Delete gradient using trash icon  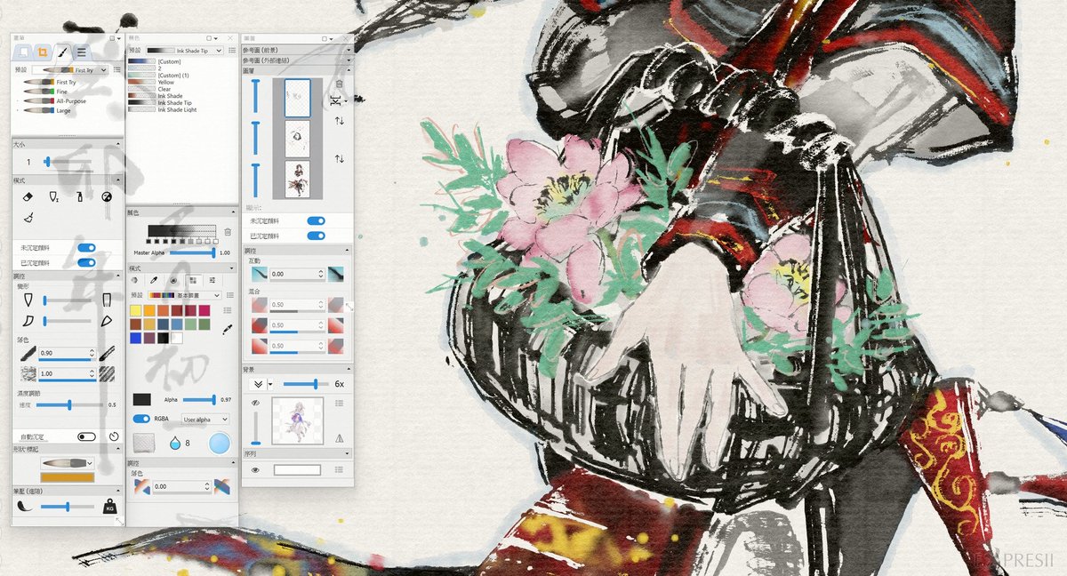click(228, 232)
